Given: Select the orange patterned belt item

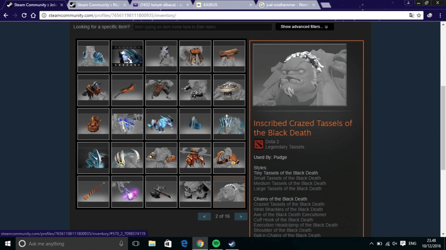Looking at the screenshot, I should coord(195,56).
